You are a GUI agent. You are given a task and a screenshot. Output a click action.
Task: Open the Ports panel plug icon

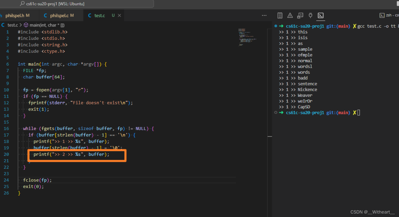tap(310, 16)
